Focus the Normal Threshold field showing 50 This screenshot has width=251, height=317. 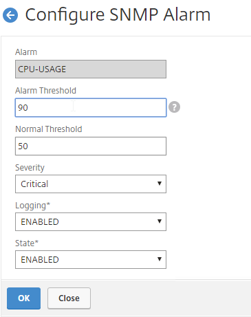pyautogui.click(x=91, y=146)
